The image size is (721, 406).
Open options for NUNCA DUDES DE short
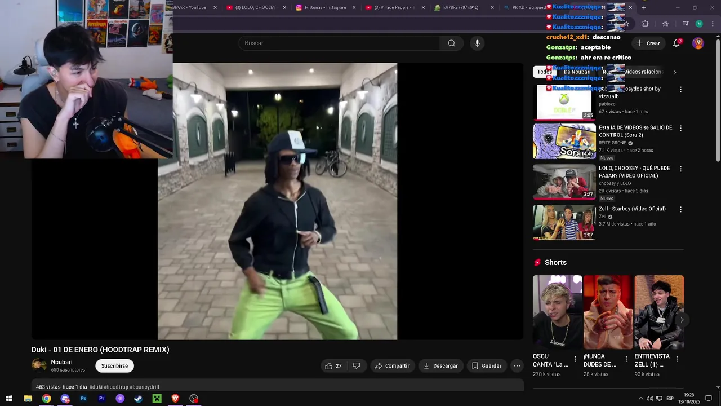(x=626, y=359)
